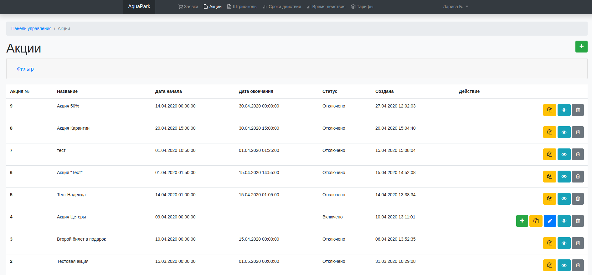
Task: Duplicate the Тест Надежда promotion
Action: 549,199
